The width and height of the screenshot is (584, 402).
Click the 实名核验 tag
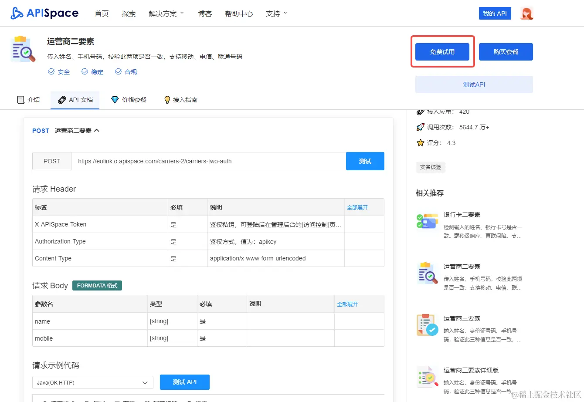click(431, 167)
